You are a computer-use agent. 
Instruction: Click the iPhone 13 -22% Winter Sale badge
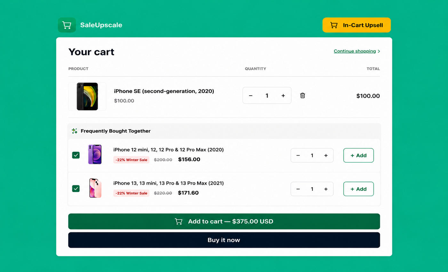pos(131,193)
